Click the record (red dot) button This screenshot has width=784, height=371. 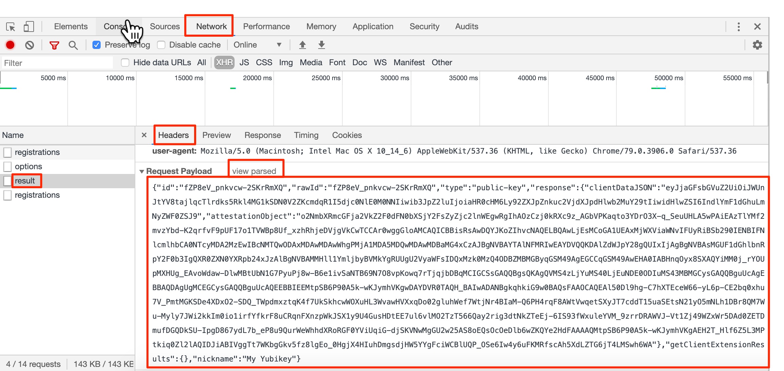(11, 45)
